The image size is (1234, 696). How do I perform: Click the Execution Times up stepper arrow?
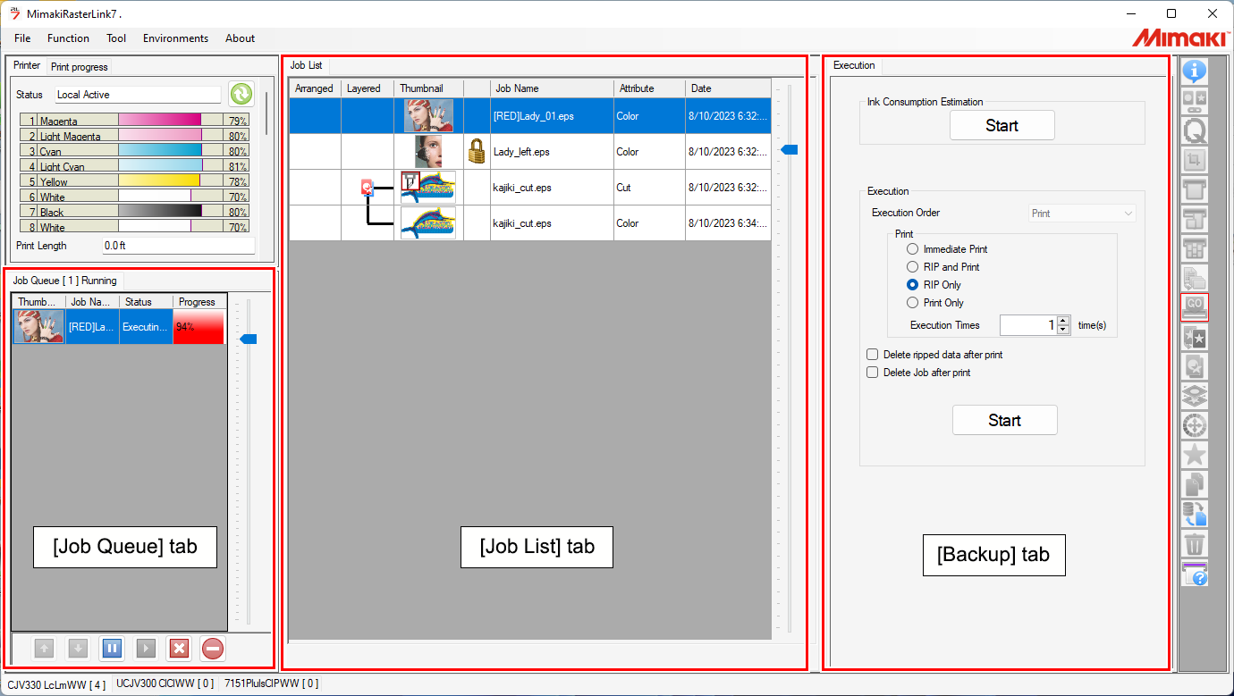pyautogui.click(x=1061, y=321)
